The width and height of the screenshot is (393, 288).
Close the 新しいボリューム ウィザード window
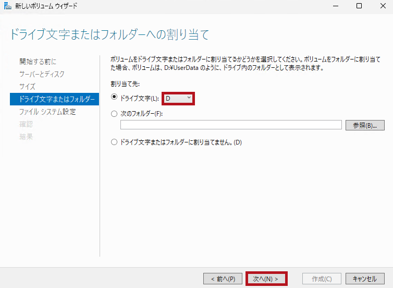click(x=382, y=6)
